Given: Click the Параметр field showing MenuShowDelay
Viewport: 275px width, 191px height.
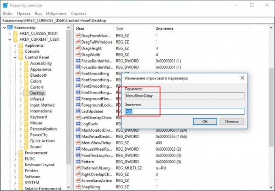Looking at the screenshot, I should point(184,96).
